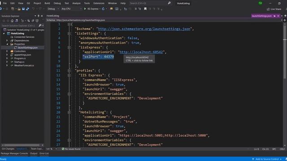Open the Analyze menu
Viewport: 287px width, 161px height.
(76, 3)
